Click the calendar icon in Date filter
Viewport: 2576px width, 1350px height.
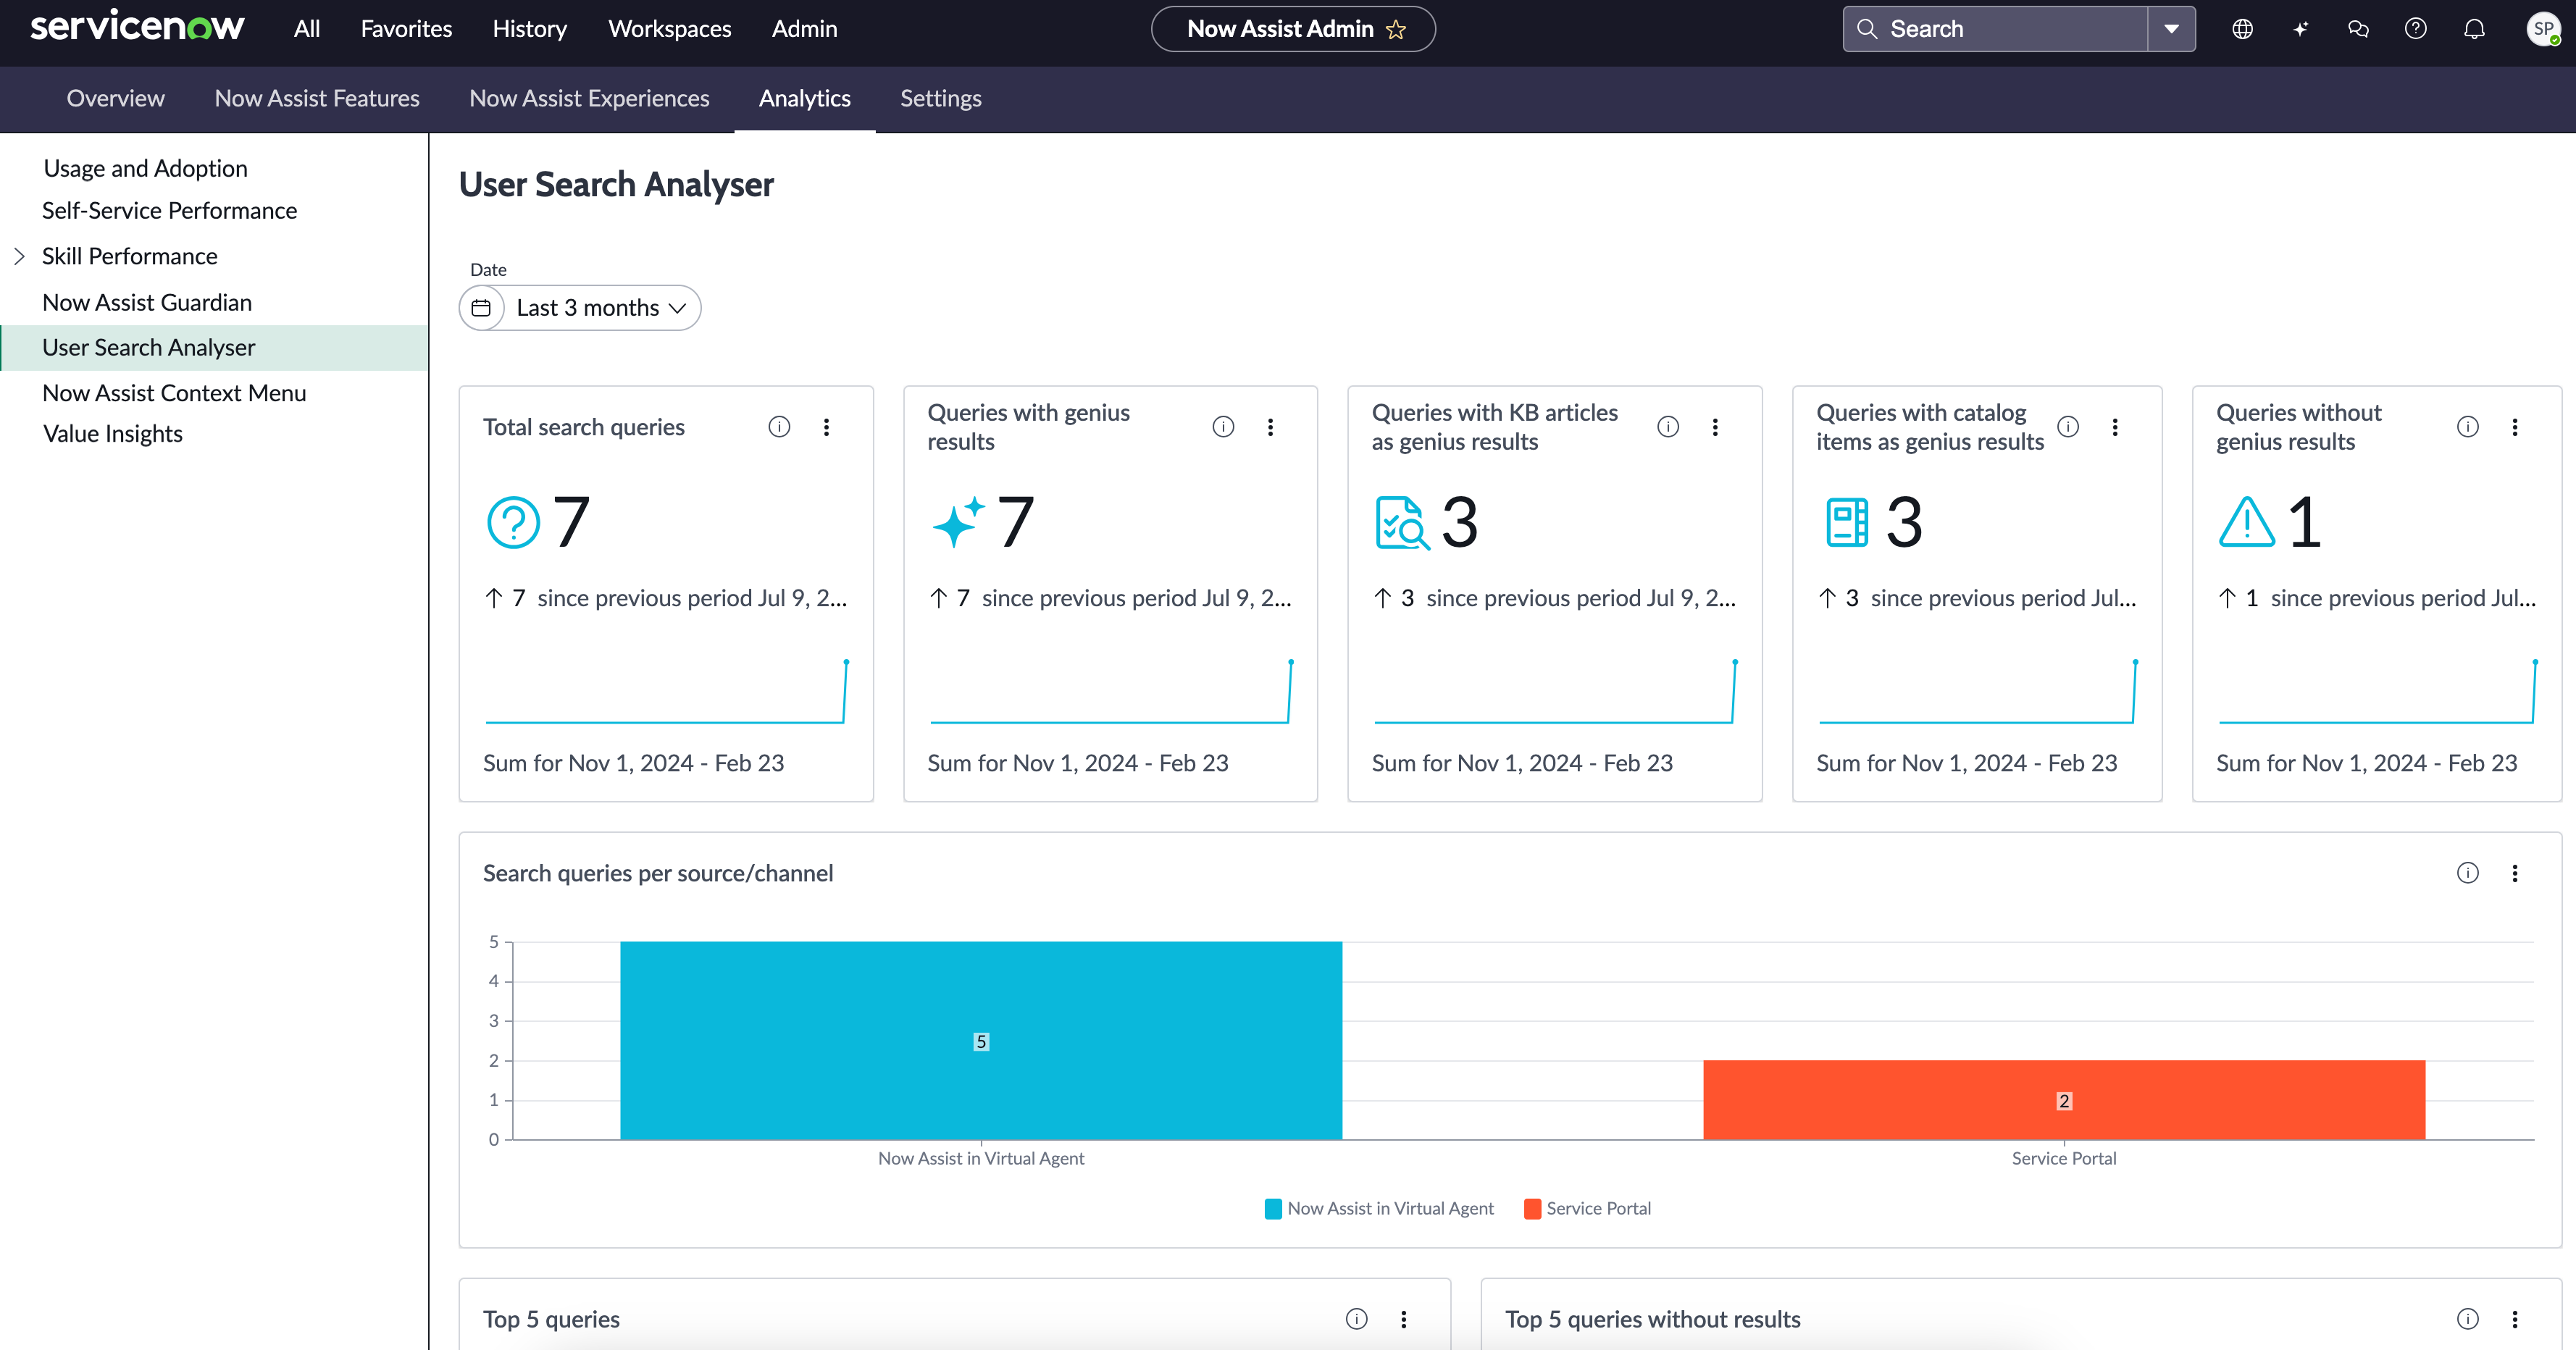coord(481,308)
